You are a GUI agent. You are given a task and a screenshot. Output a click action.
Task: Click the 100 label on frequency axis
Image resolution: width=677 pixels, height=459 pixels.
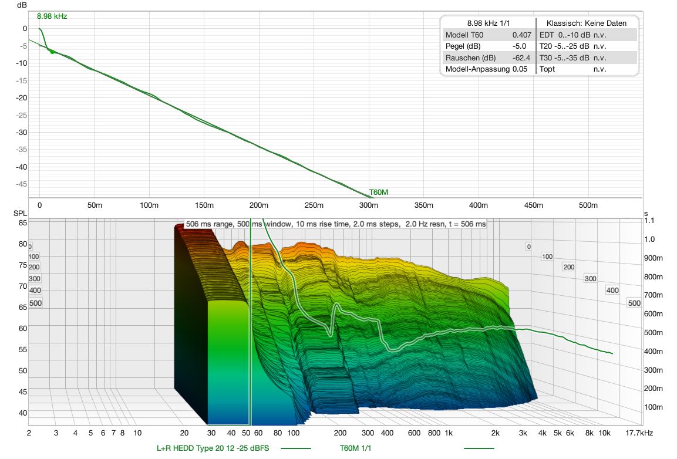[293, 433]
